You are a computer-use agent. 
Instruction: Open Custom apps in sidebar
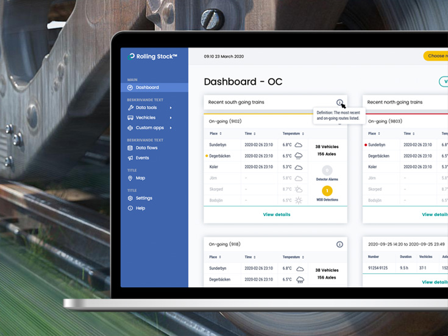(150, 128)
